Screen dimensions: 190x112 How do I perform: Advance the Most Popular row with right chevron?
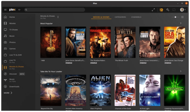pos(181,23)
